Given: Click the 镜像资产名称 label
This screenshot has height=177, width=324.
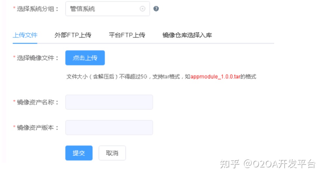Looking at the screenshot, I should click(x=35, y=102).
